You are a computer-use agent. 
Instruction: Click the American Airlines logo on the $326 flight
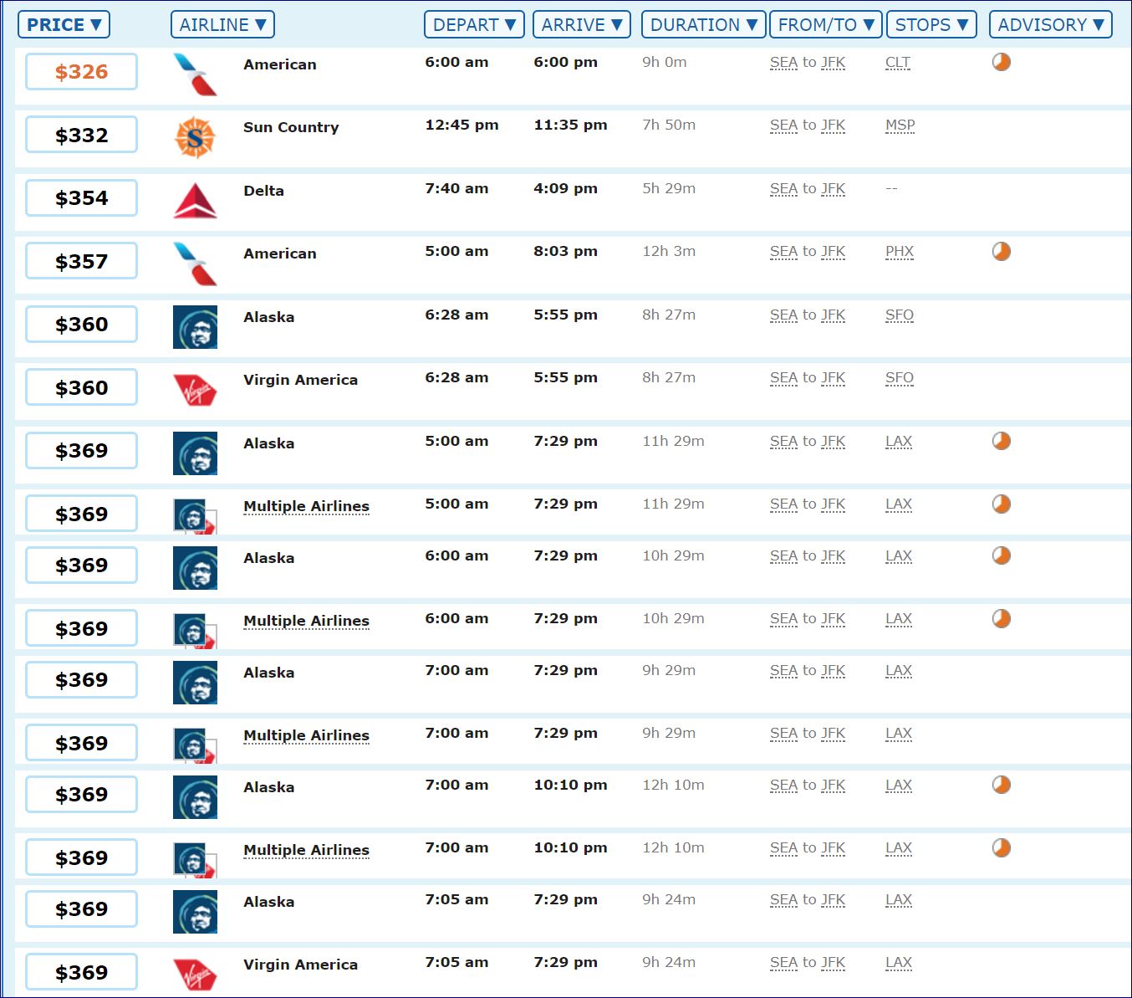tap(195, 74)
